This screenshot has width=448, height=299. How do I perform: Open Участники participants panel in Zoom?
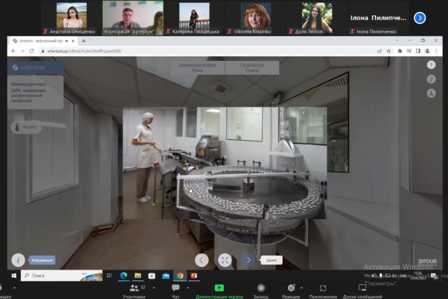pyautogui.click(x=134, y=291)
